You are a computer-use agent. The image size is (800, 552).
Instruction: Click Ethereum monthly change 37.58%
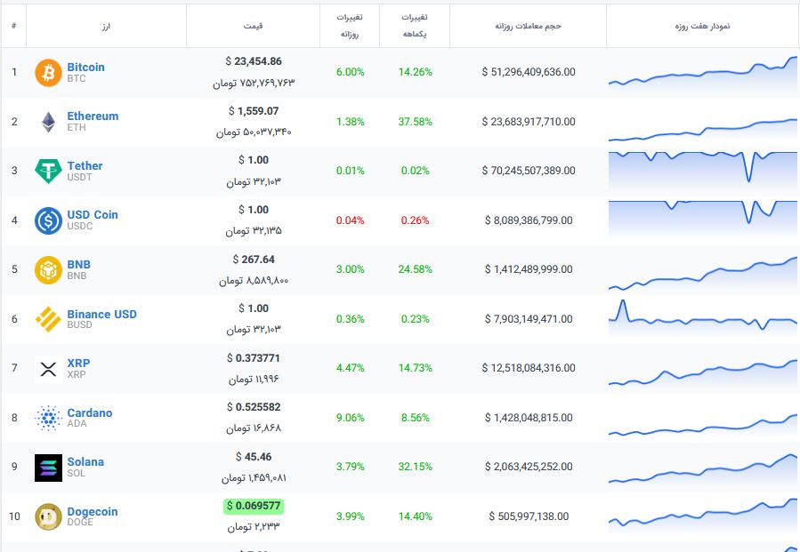416,121
